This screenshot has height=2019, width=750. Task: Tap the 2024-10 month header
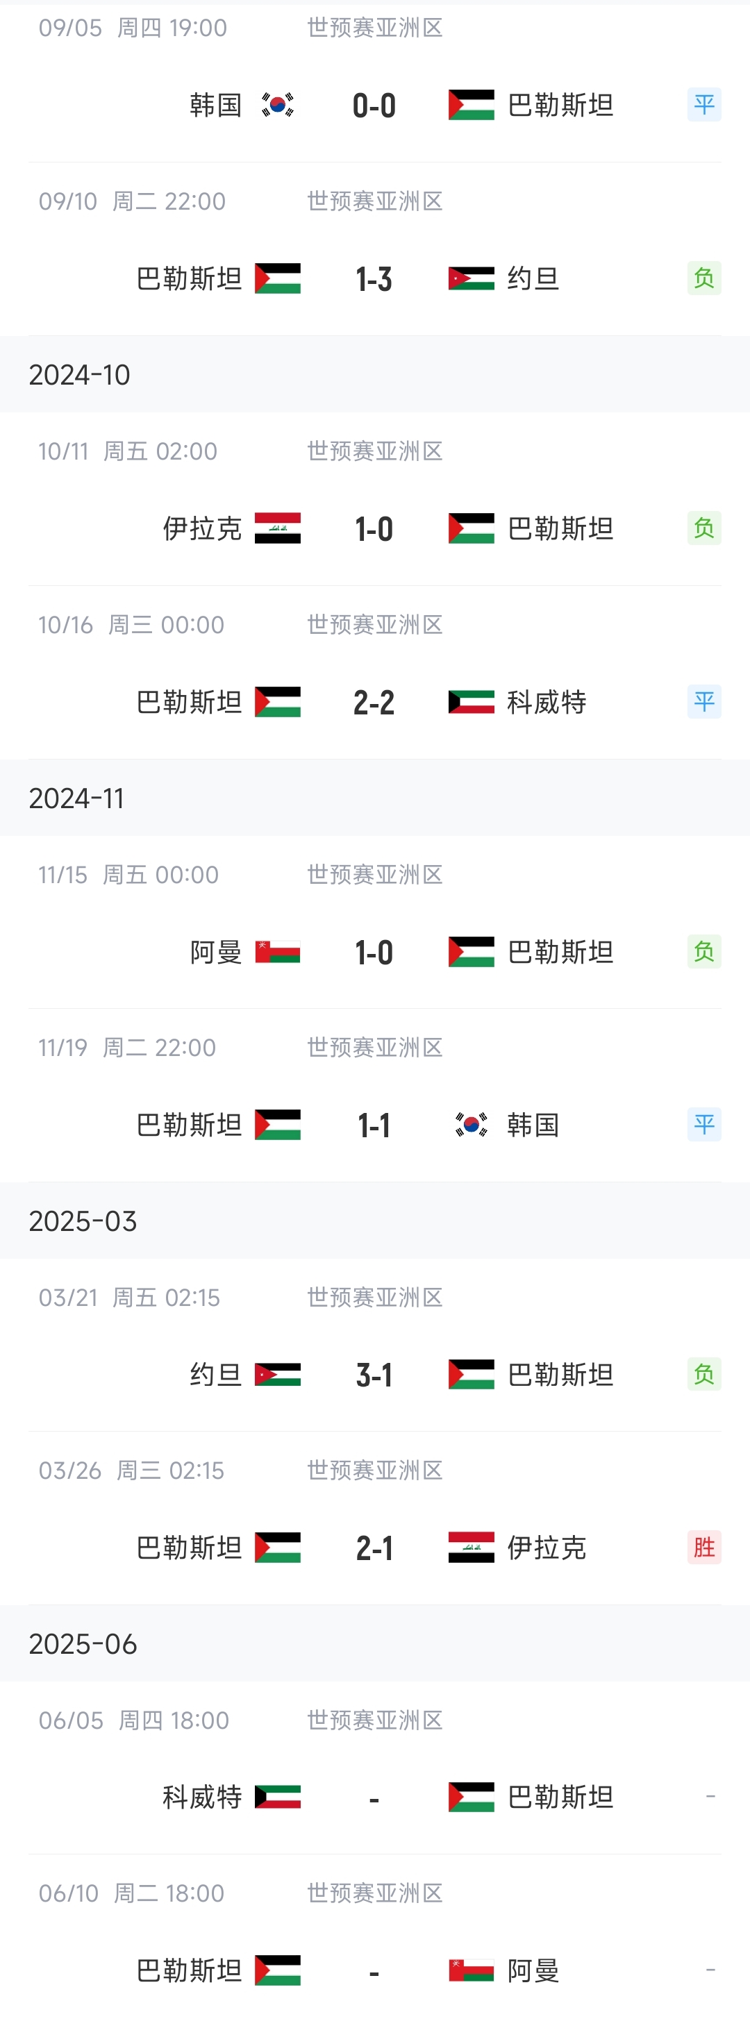tap(79, 375)
